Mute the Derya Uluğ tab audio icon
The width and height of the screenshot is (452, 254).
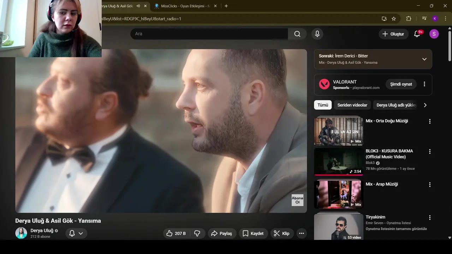pos(138,6)
